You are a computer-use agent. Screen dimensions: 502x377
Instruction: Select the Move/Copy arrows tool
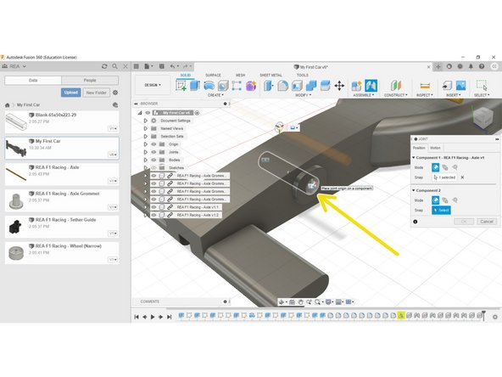click(x=339, y=86)
